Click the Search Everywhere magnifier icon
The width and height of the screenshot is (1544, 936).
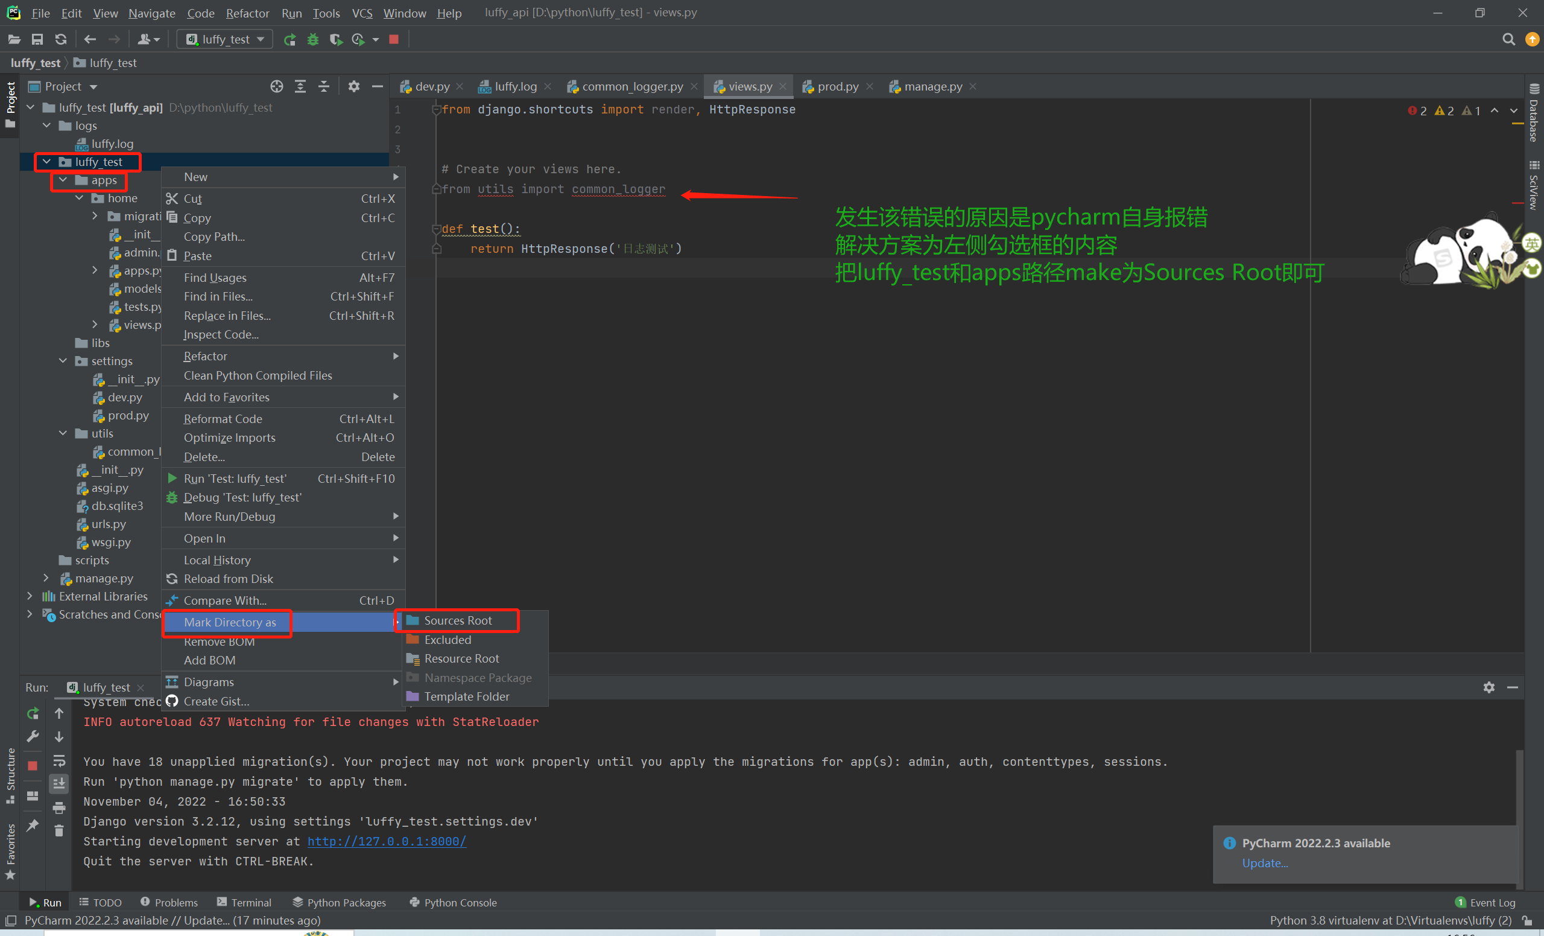pos(1508,39)
